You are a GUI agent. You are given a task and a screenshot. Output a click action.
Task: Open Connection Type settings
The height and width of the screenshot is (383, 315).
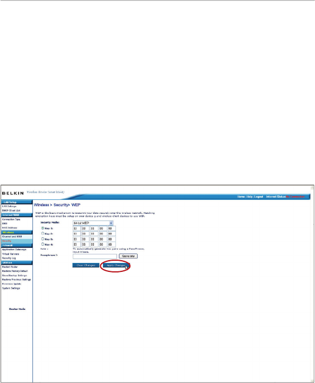pos(11,219)
